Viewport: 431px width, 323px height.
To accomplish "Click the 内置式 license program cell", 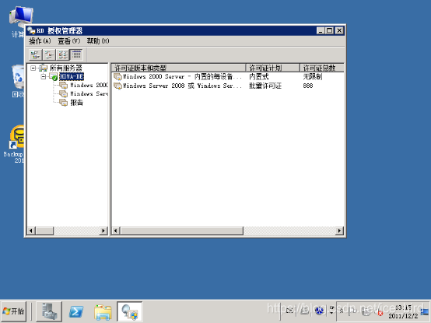I will (259, 77).
